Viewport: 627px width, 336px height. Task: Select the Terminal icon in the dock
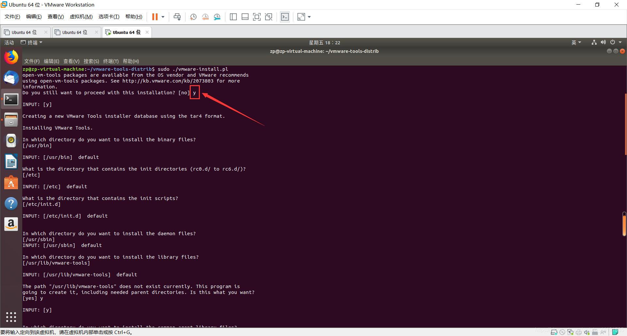coord(11,99)
